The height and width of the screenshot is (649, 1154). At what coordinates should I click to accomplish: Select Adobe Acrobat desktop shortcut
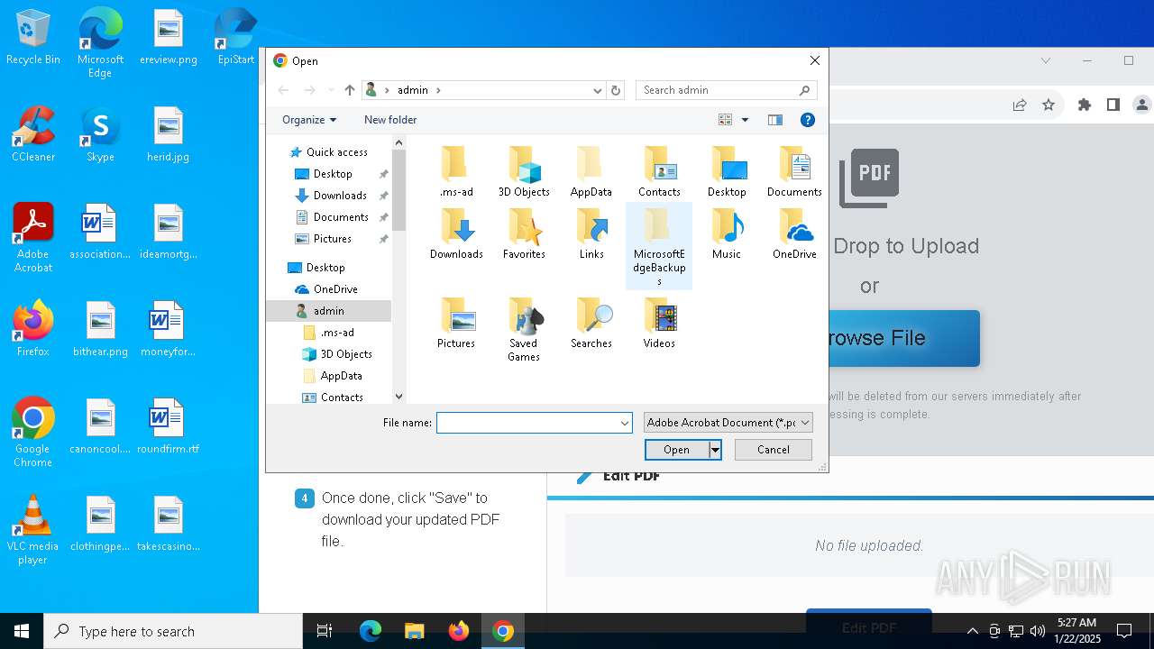coord(33,238)
